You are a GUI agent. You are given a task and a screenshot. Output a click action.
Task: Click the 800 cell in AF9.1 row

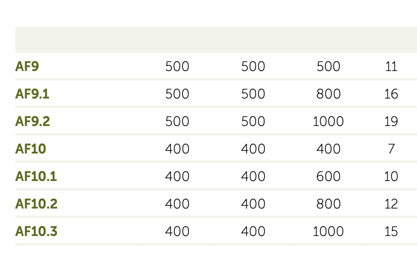click(329, 94)
